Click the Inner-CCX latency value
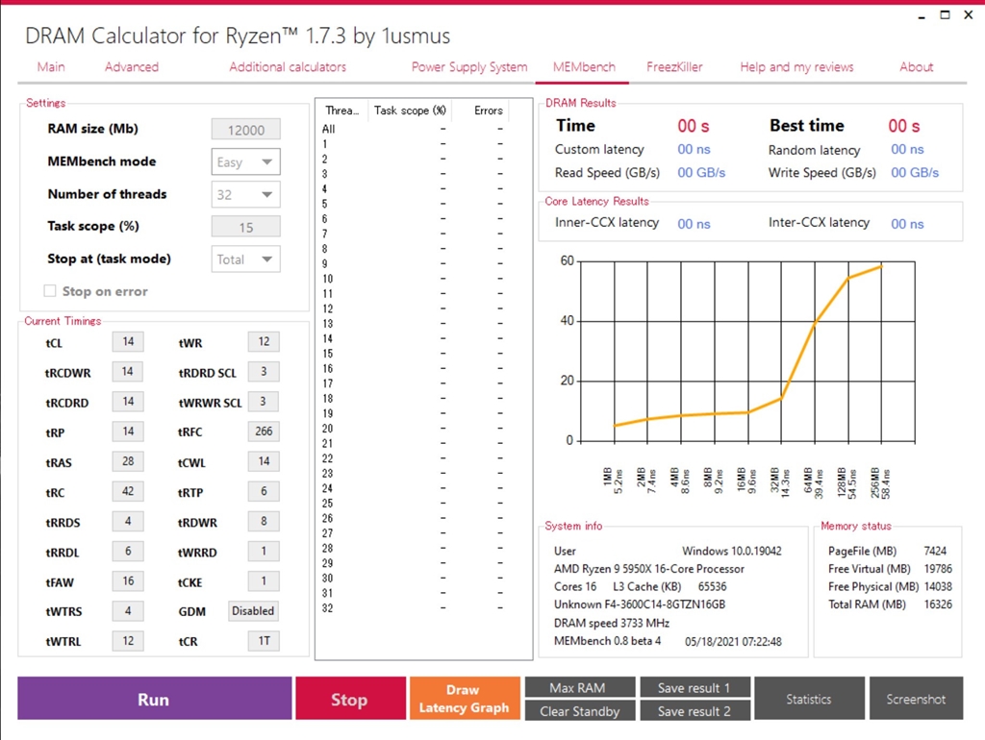The width and height of the screenshot is (985, 740). tap(694, 224)
